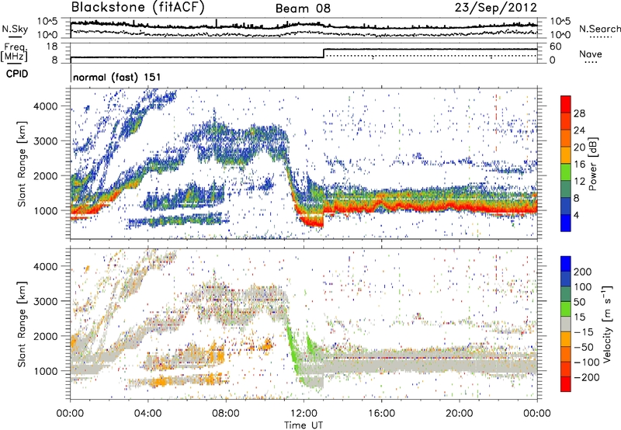Click the "3000" tick of the velocity panel
Image resolution: width=621 pixels, height=430 pixels.
click(46, 301)
